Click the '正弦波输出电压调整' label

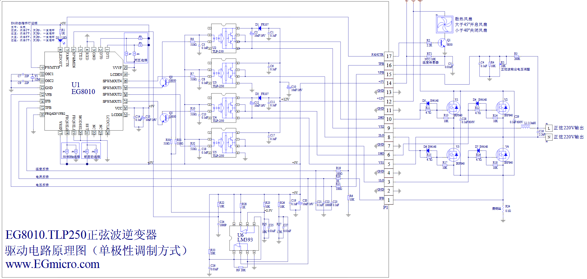point(515,69)
